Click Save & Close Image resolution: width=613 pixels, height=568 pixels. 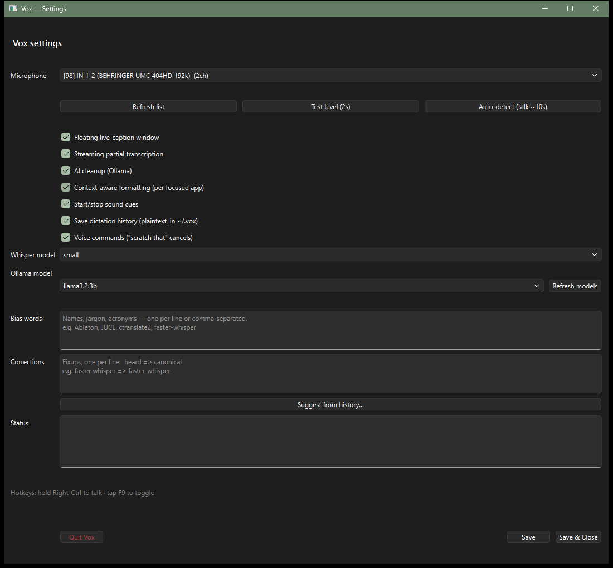coord(578,537)
